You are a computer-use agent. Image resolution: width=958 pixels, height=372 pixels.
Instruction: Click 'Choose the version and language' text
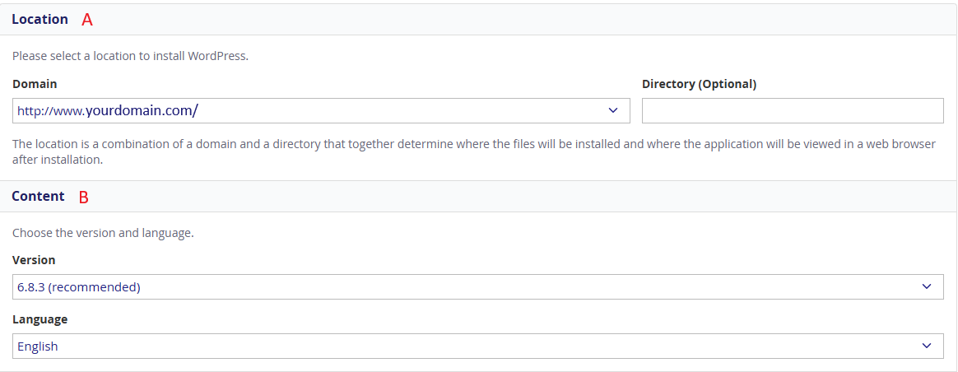[103, 233]
